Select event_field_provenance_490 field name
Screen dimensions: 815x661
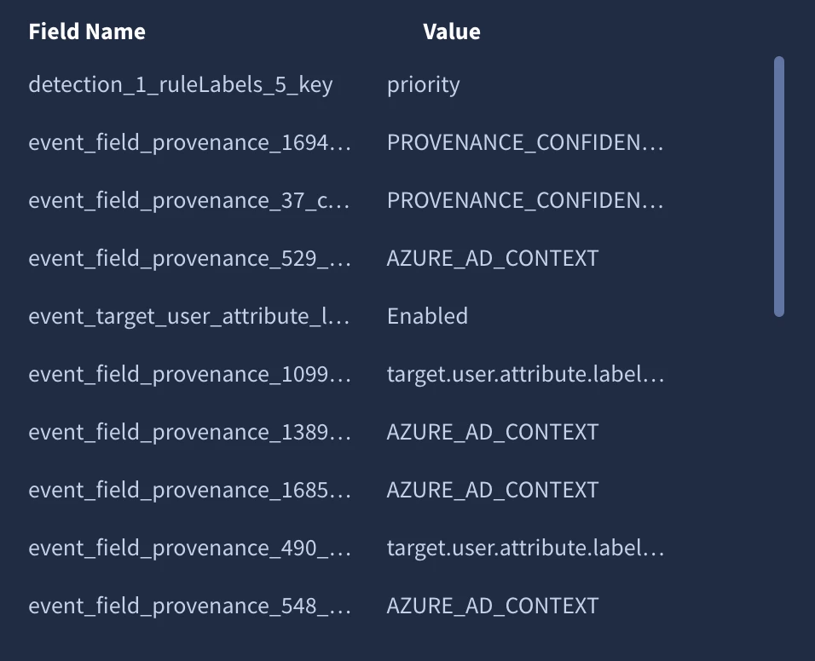(190, 548)
